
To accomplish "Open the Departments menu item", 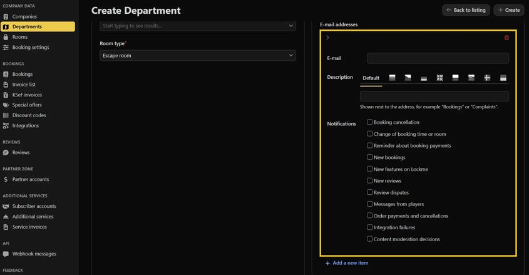I will (x=38, y=27).
